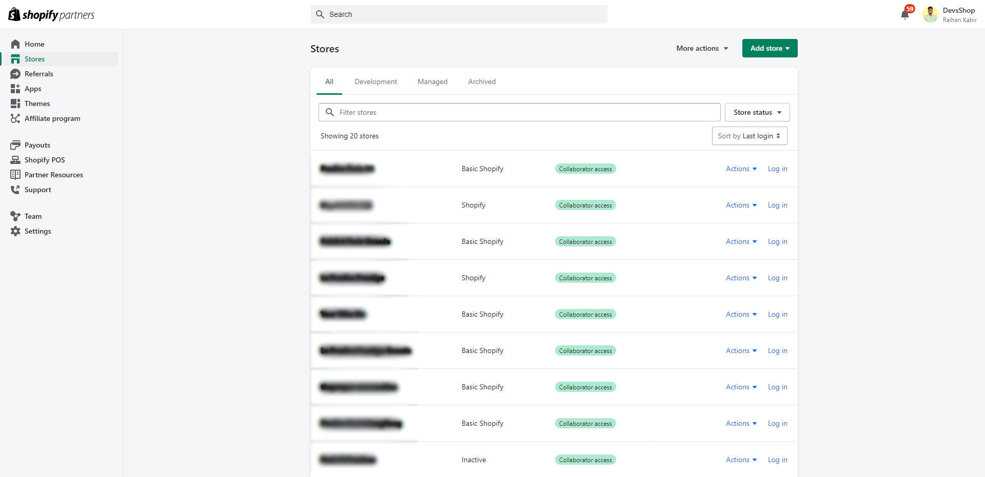Click the Support phone icon
Image resolution: width=985 pixels, height=477 pixels.
tap(15, 190)
